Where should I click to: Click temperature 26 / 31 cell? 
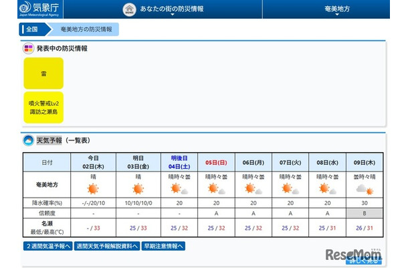click(x=365, y=228)
